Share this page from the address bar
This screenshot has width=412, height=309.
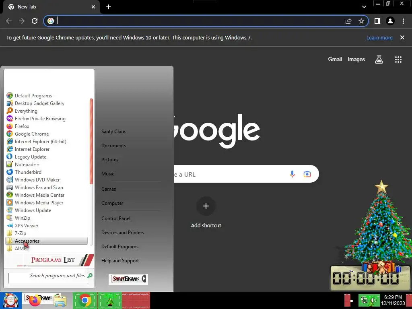348,21
